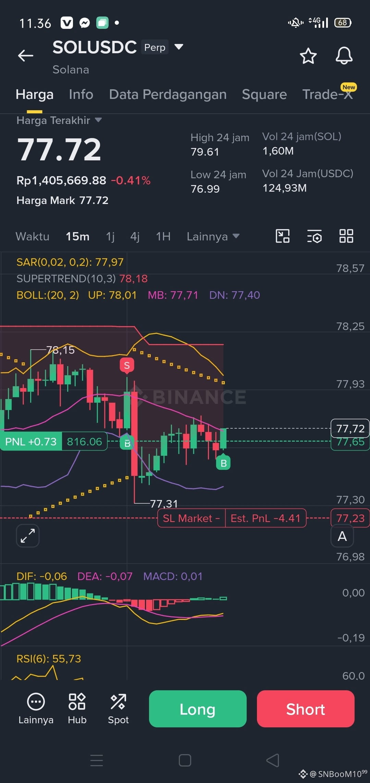Select the Waktu time chart option
Image resolution: width=370 pixels, height=783 pixels.
click(x=33, y=236)
